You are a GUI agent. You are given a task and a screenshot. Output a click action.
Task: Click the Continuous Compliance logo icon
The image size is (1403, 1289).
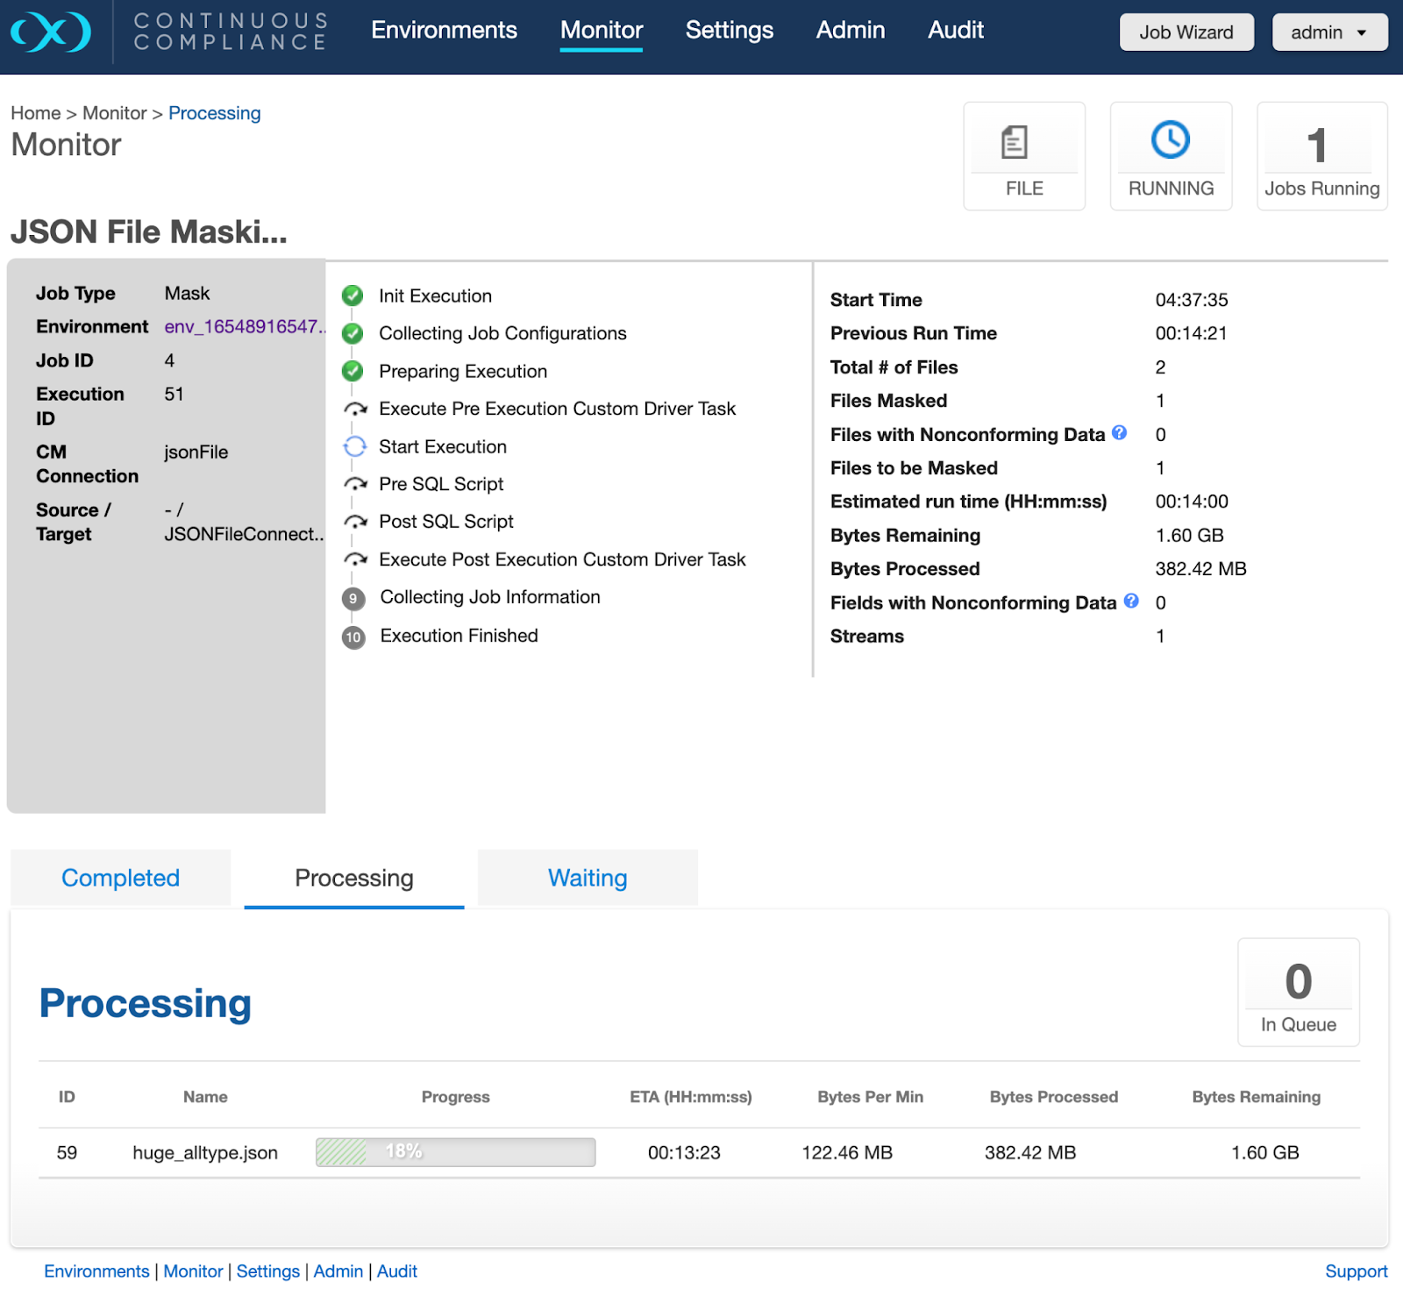coord(51,32)
